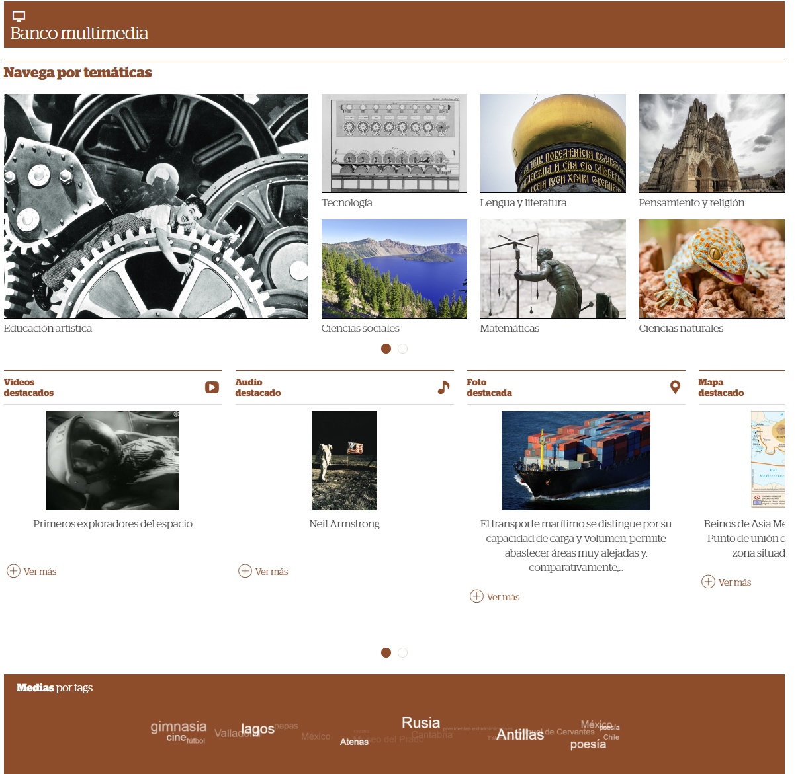The height and width of the screenshot is (774, 800).
Task: Click the plus icon under Neil Armstrong
Action: [x=245, y=571]
